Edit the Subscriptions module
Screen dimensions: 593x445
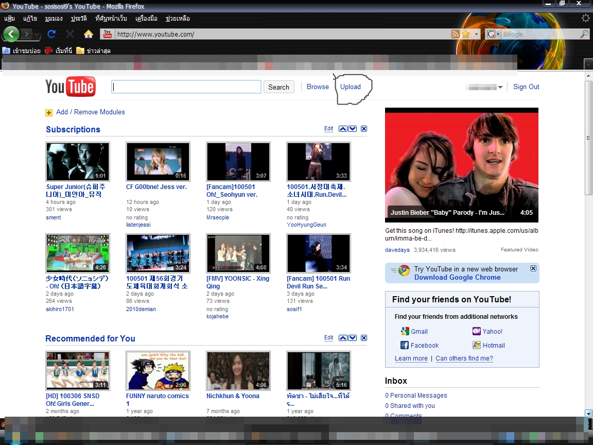[328, 129]
